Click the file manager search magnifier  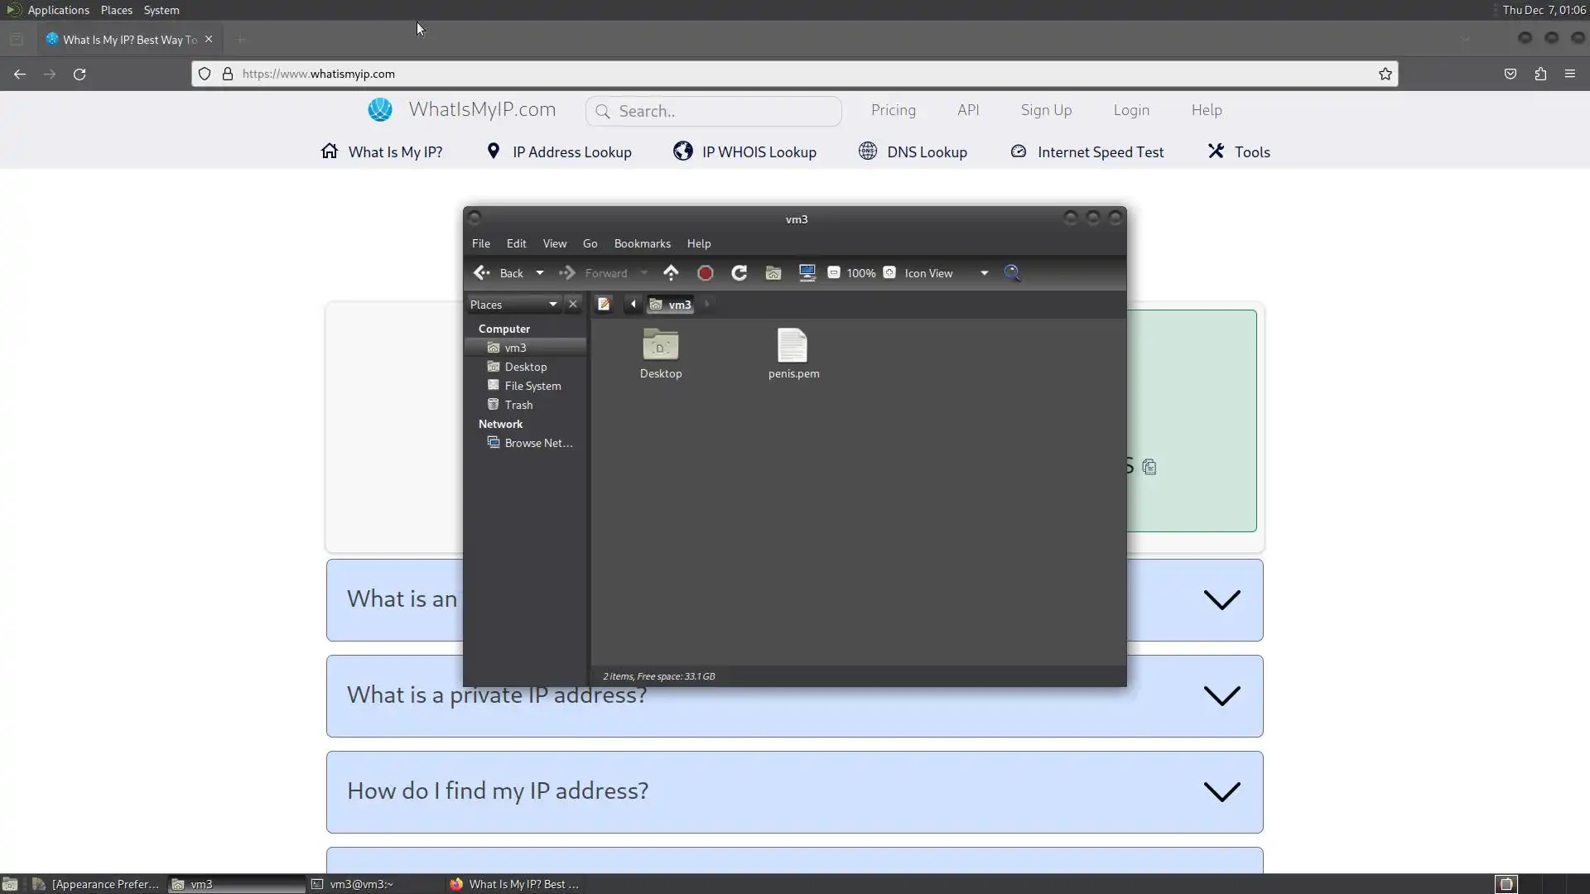1012,272
